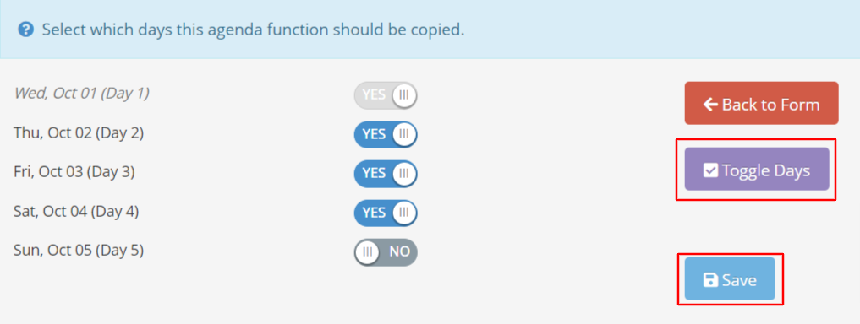
Task: Turn off the Sat, Oct 04 (Day 4) switch
Action: point(386,213)
